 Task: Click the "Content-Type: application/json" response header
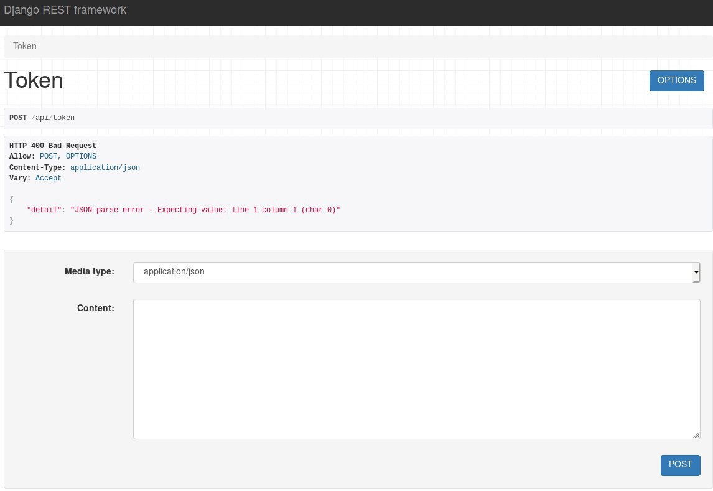point(75,167)
